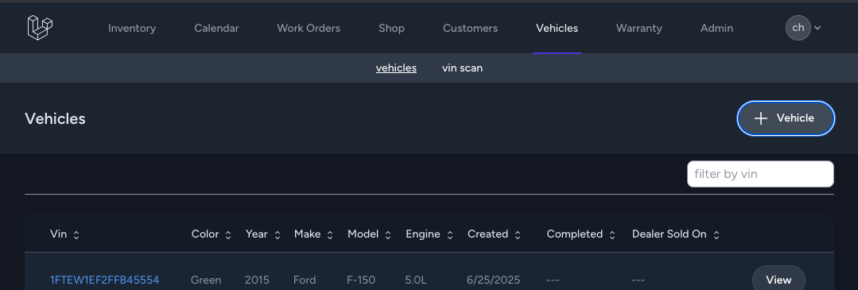This screenshot has height=290, width=858.
Task: Click the Laravel logo icon
Action: tap(40, 27)
